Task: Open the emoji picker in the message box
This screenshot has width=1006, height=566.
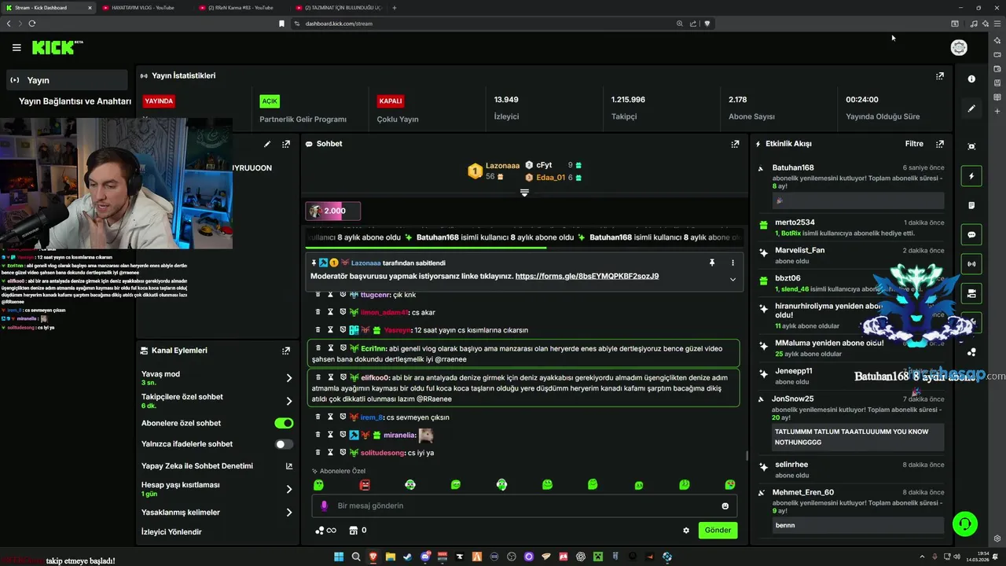Action: 725,506
